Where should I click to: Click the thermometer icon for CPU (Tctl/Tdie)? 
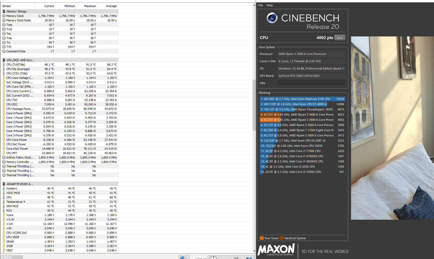coord(4,65)
